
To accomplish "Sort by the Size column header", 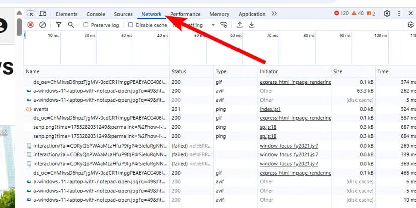I will point(353,72).
